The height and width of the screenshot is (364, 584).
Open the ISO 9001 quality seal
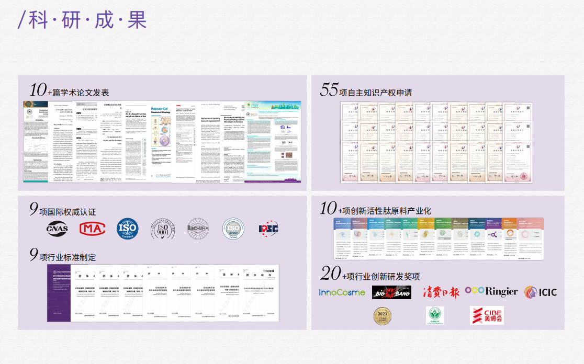point(163,229)
